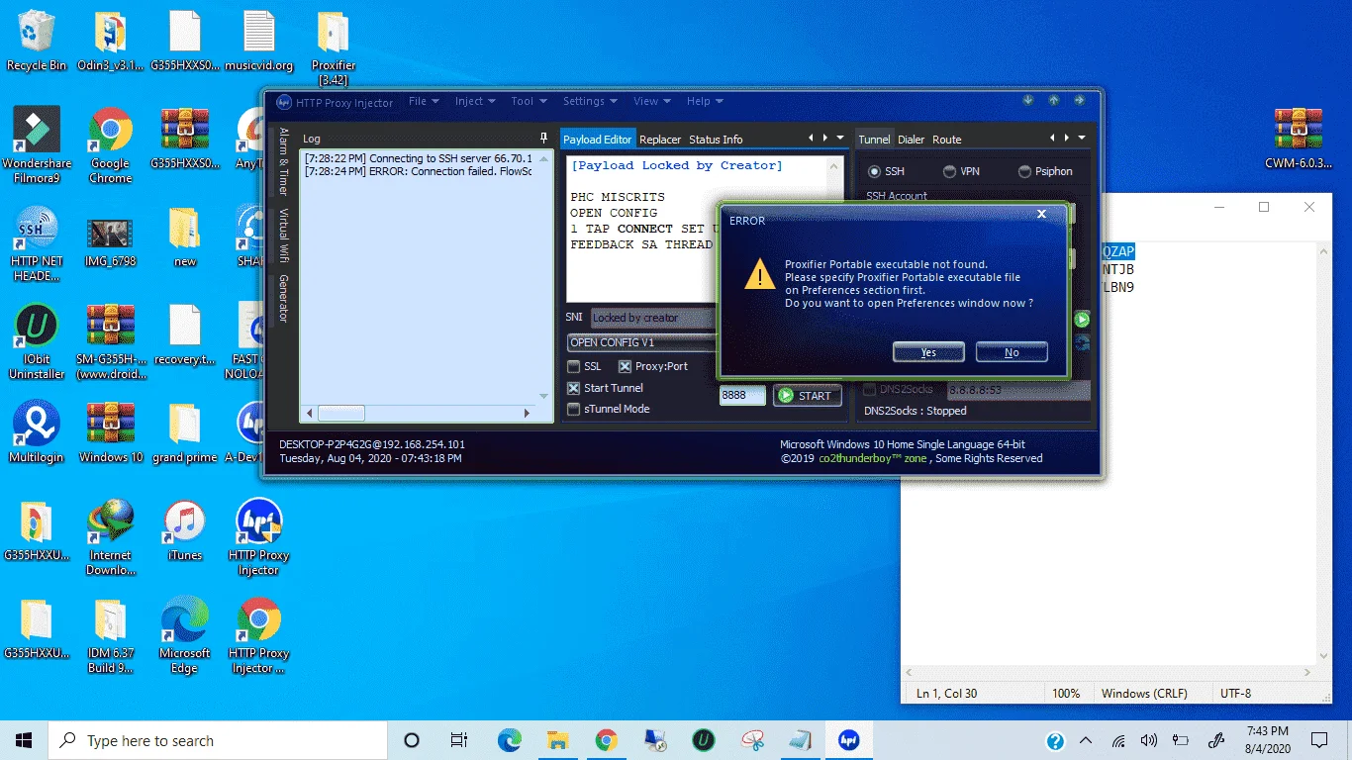Image resolution: width=1352 pixels, height=760 pixels.
Task: Select the VPN tunnel radio button
Action: click(x=949, y=171)
